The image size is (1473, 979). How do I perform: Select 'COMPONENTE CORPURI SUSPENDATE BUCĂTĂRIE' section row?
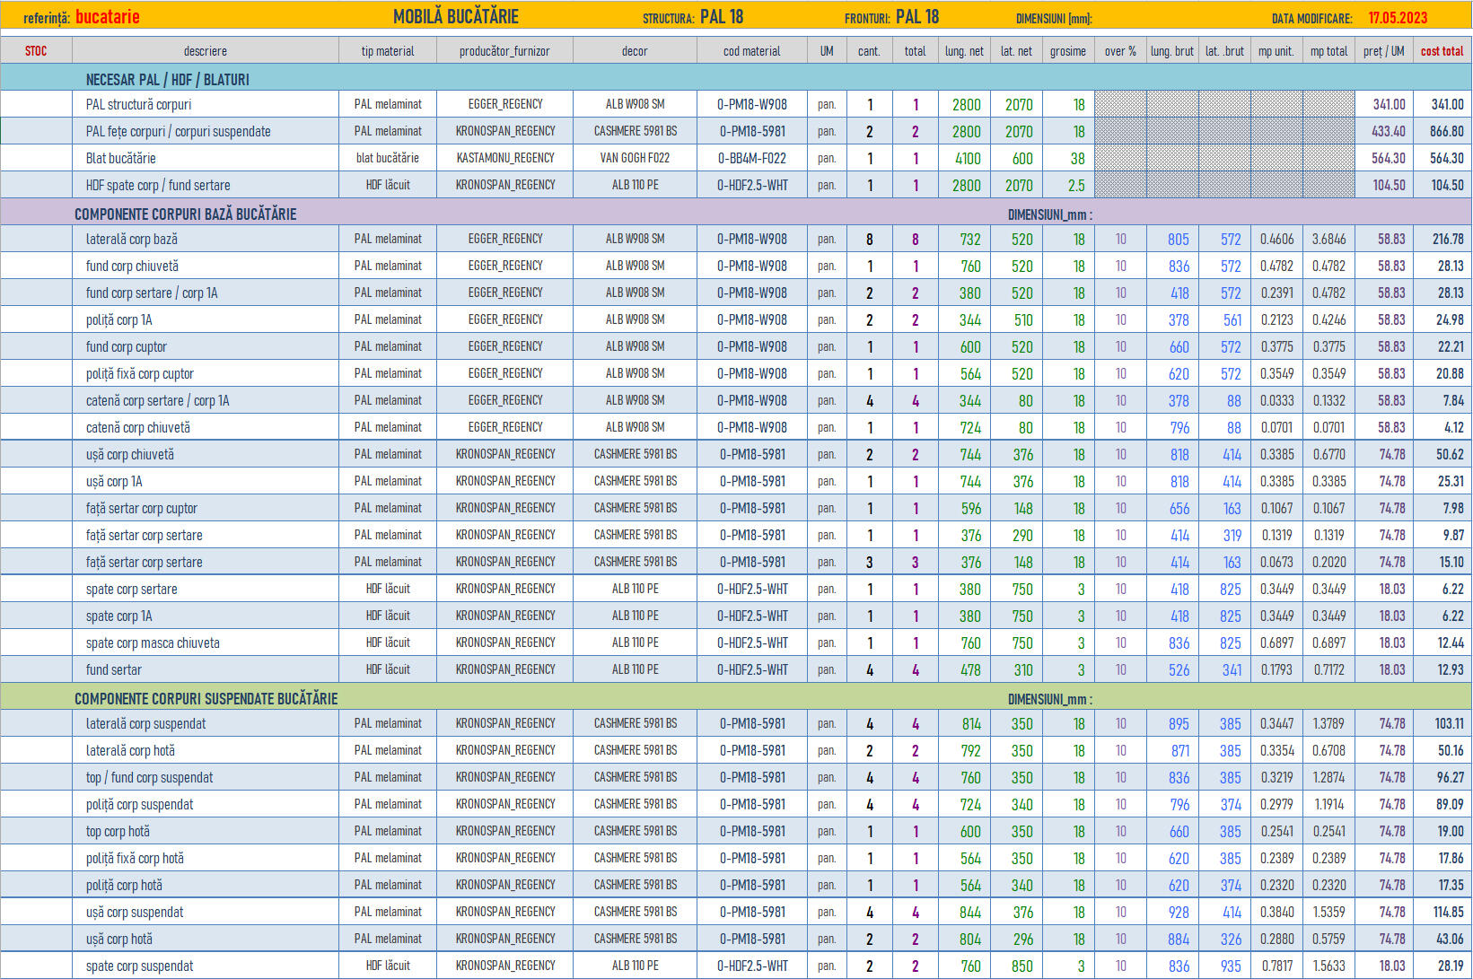[206, 699]
